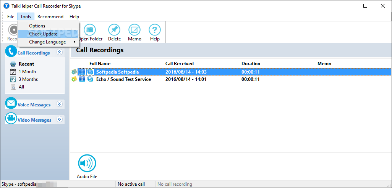Click Skype icon in Softpedia Softpedia row
Screen dimensions: 392x188
[x=90, y=72]
